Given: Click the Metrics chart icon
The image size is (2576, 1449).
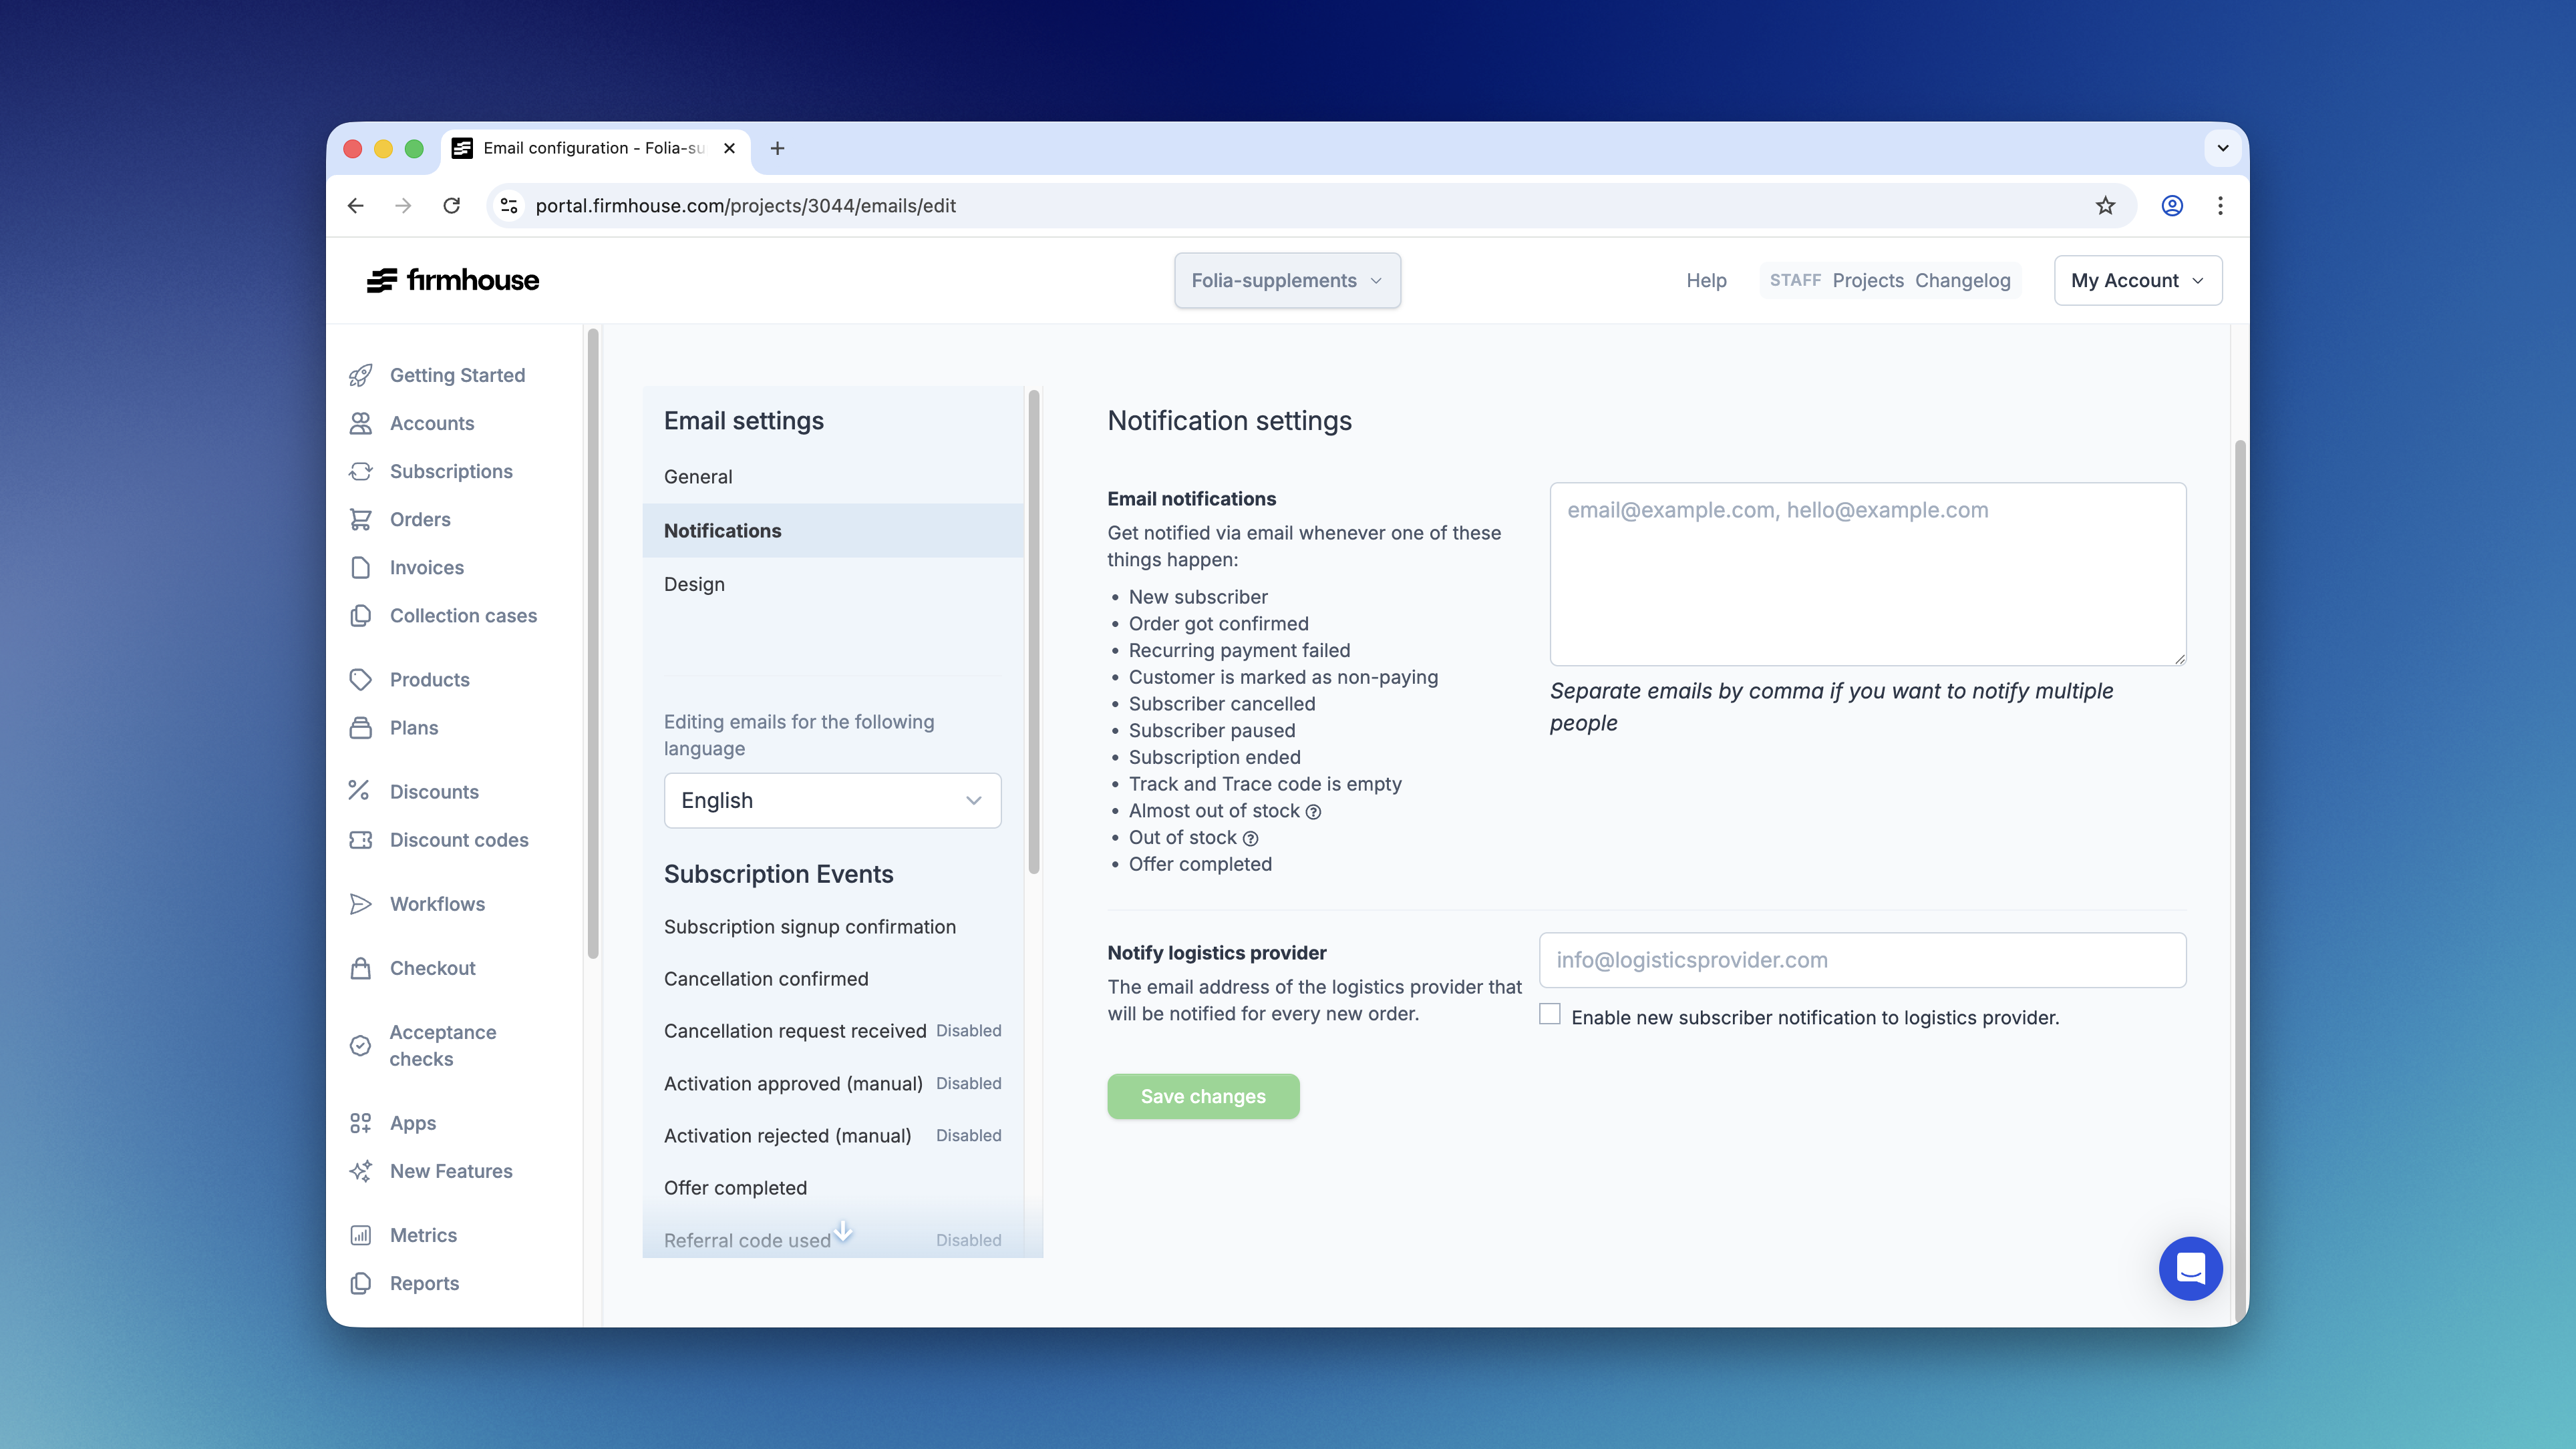Looking at the screenshot, I should [361, 1235].
